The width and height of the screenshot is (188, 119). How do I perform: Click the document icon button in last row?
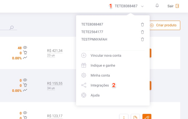coord(135,117)
